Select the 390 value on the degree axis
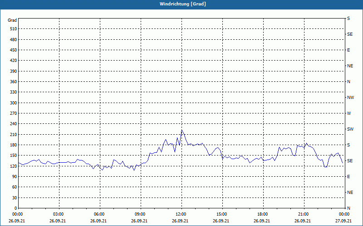 pos(14,71)
